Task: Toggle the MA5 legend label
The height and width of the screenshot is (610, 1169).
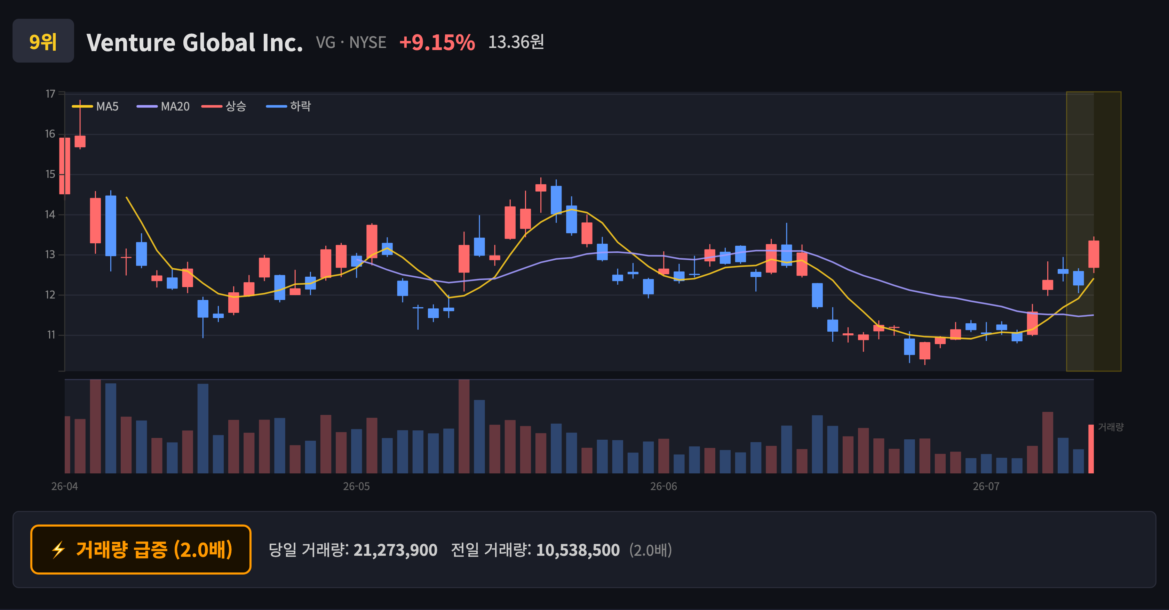Action: pos(107,106)
